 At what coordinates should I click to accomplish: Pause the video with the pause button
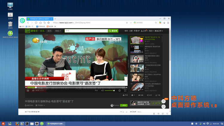(x=28, y=90)
